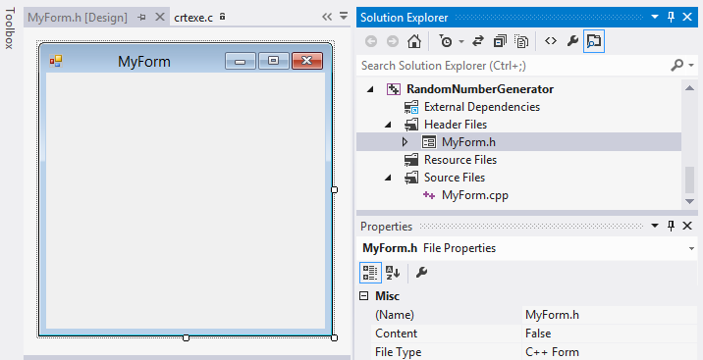The image size is (703, 360).
Task: Toggle the Preview Selected Items icon
Action: pos(594,41)
